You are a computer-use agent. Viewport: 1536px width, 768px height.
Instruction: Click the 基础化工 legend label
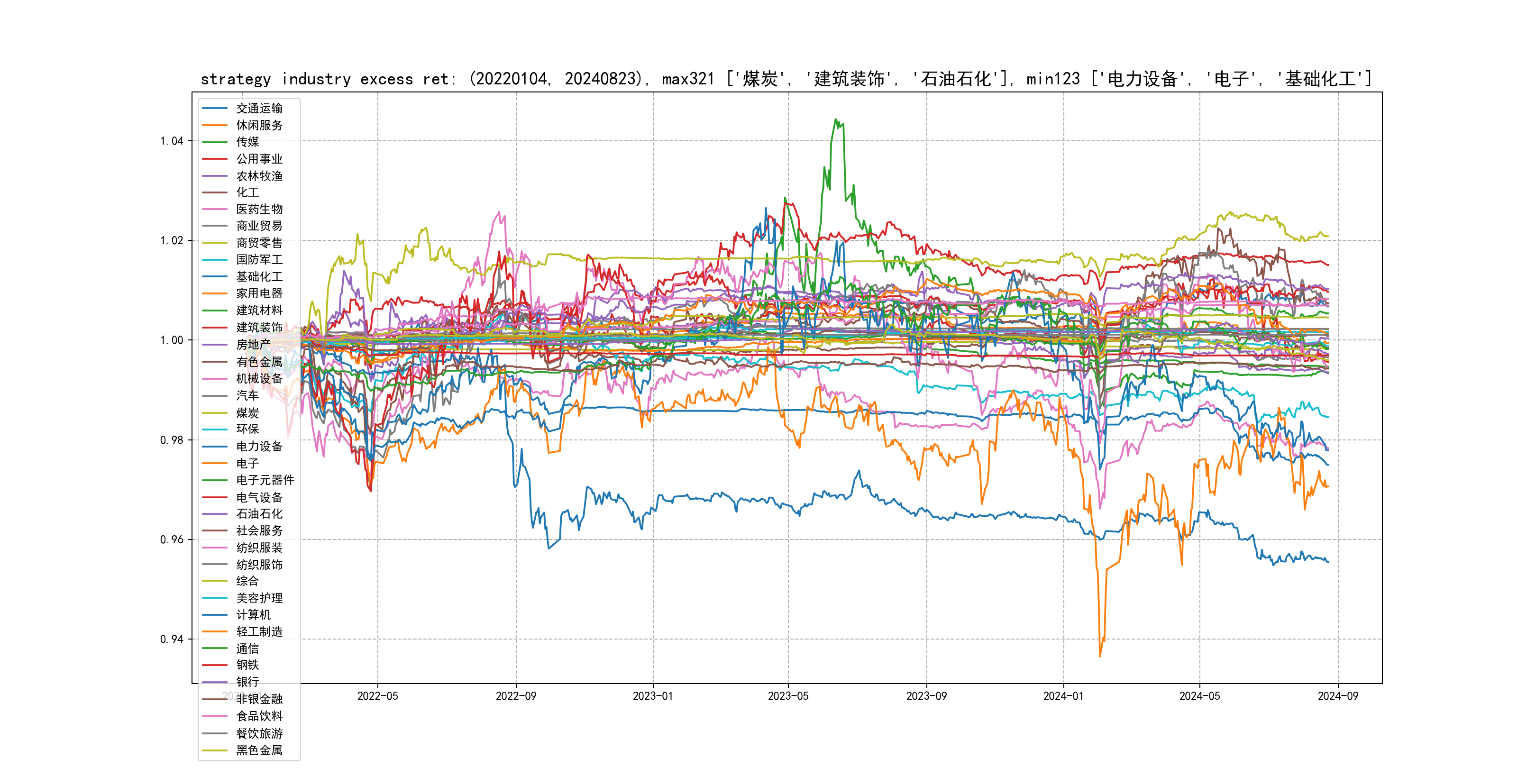pos(259,277)
